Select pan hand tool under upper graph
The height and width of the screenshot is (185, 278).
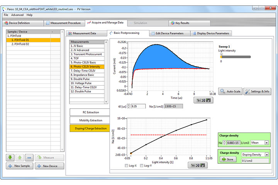(x=208, y=100)
